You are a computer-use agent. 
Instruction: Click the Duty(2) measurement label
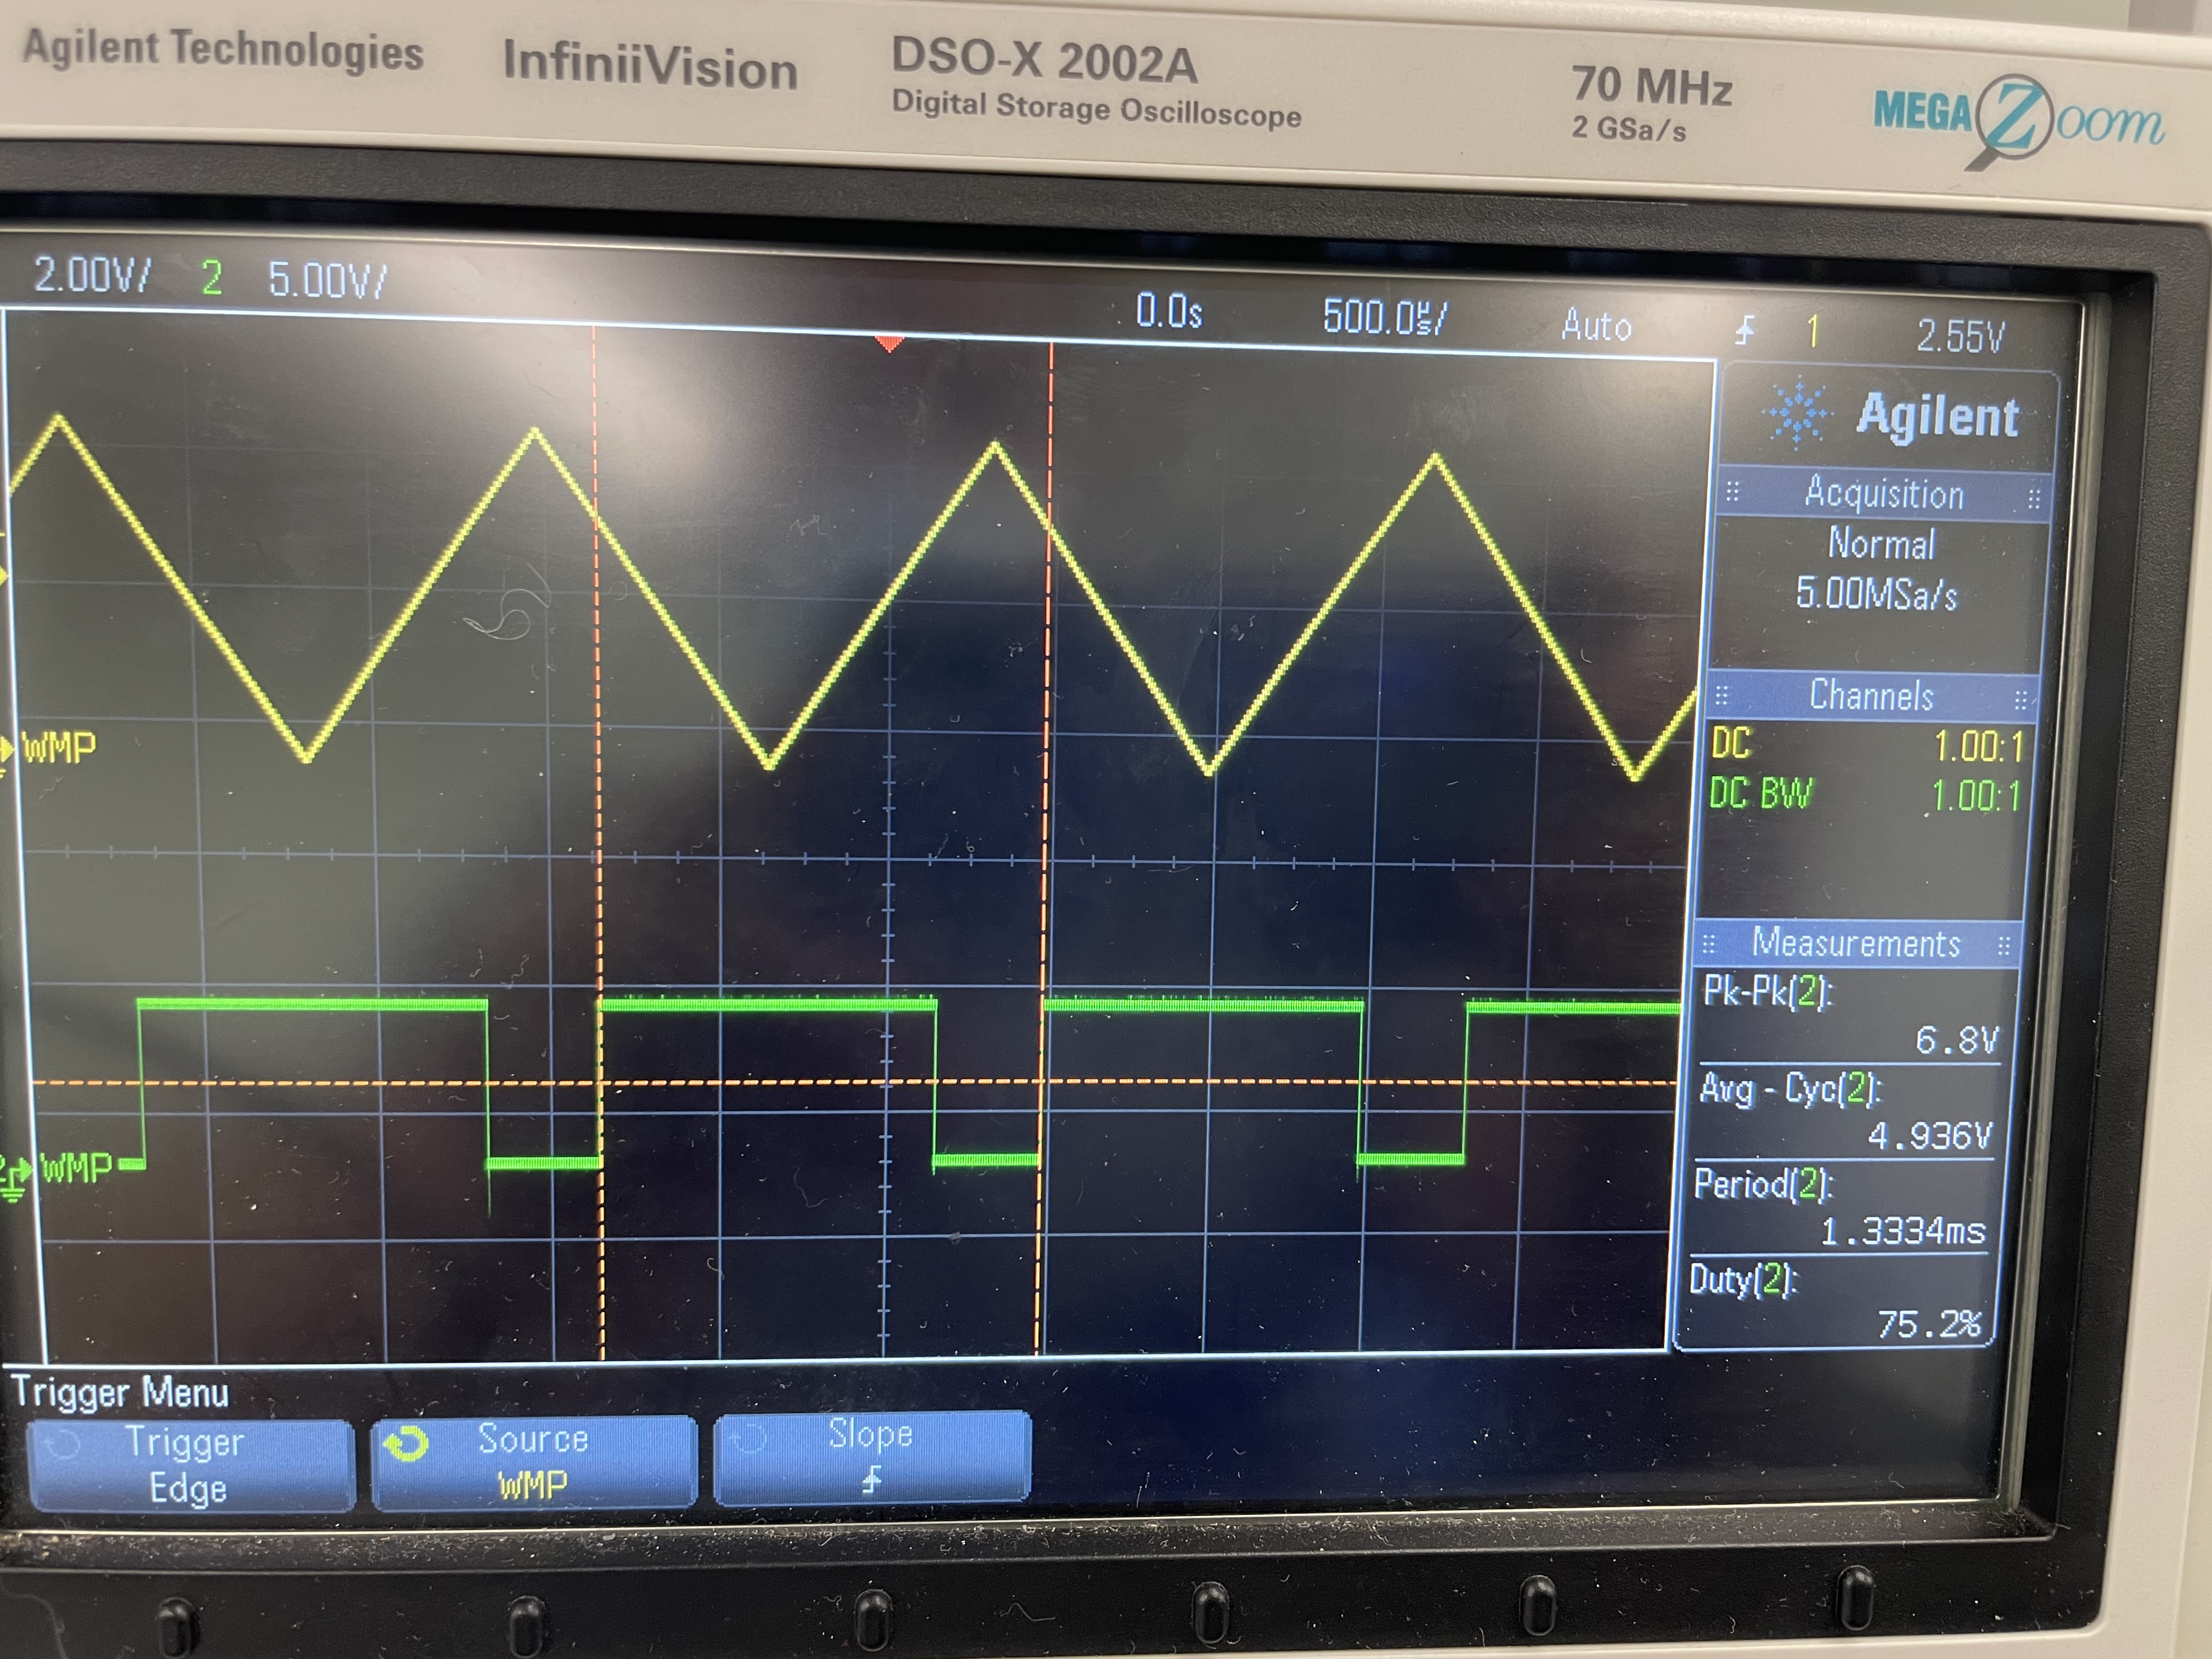(1743, 1279)
